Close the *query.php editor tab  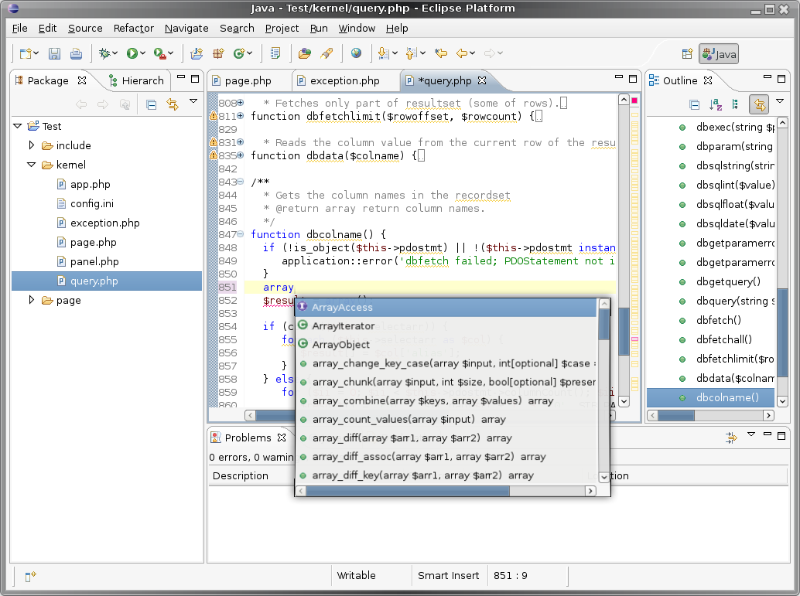pyautogui.click(x=482, y=80)
